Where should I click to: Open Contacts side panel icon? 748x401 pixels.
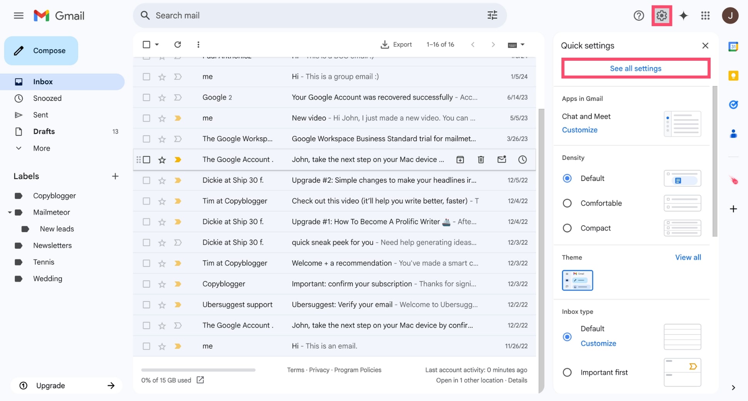[733, 134]
